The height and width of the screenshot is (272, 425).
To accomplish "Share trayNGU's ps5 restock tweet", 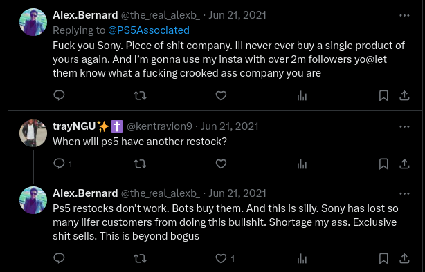I will pos(404,164).
